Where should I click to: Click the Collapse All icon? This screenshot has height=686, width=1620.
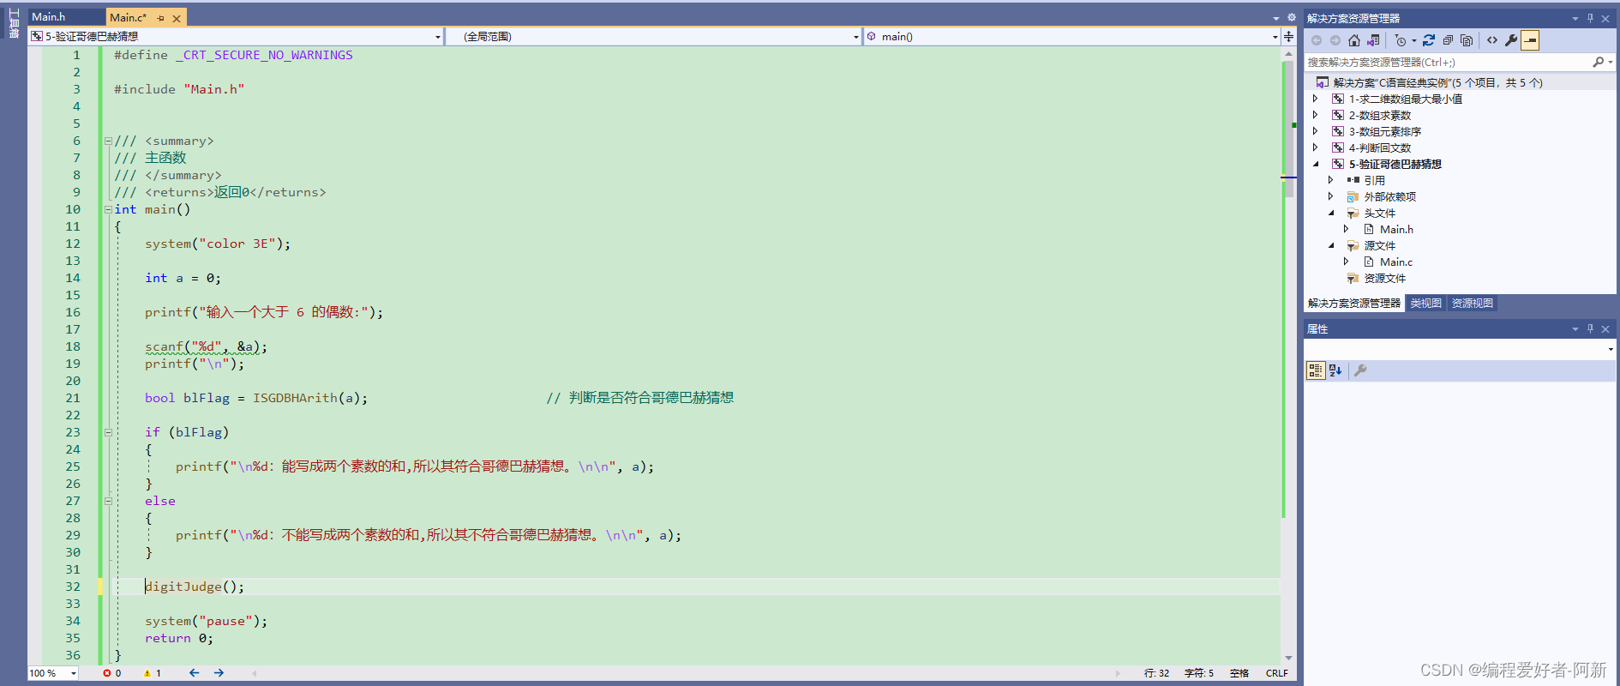(1448, 40)
